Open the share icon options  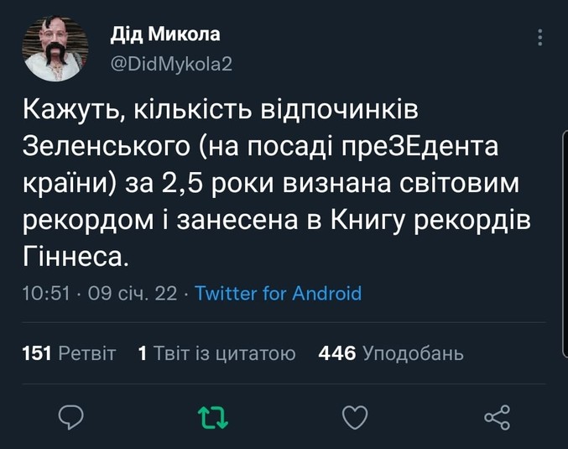click(498, 416)
